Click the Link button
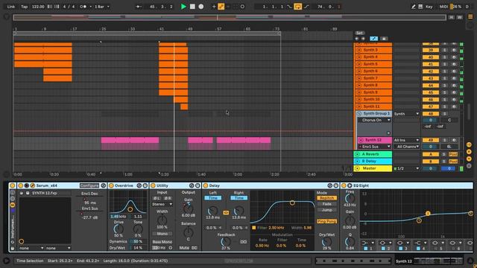Viewport: 477px width, 268px height. [x=11, y=7]
